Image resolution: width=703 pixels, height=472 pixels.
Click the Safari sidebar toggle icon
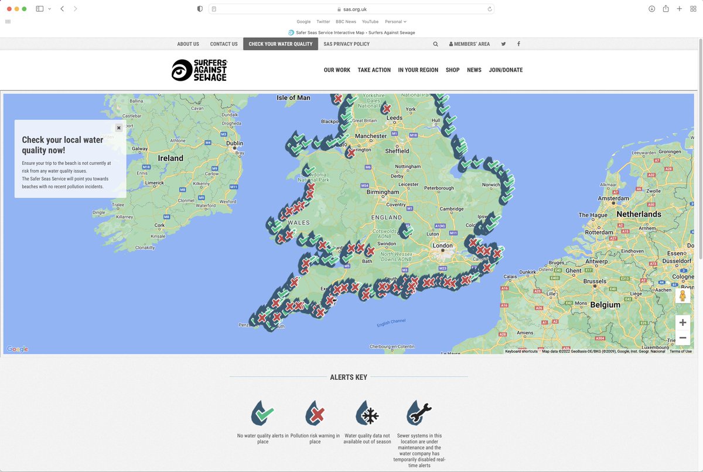click(40, 9)
